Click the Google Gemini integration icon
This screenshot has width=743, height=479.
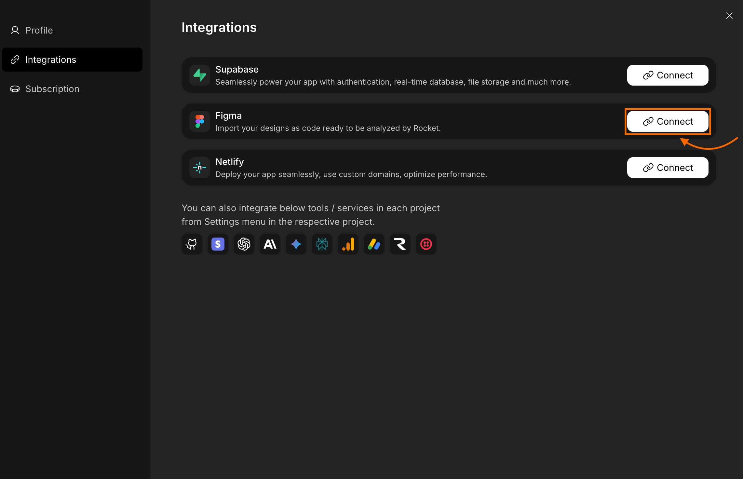[x=296, y=244]
